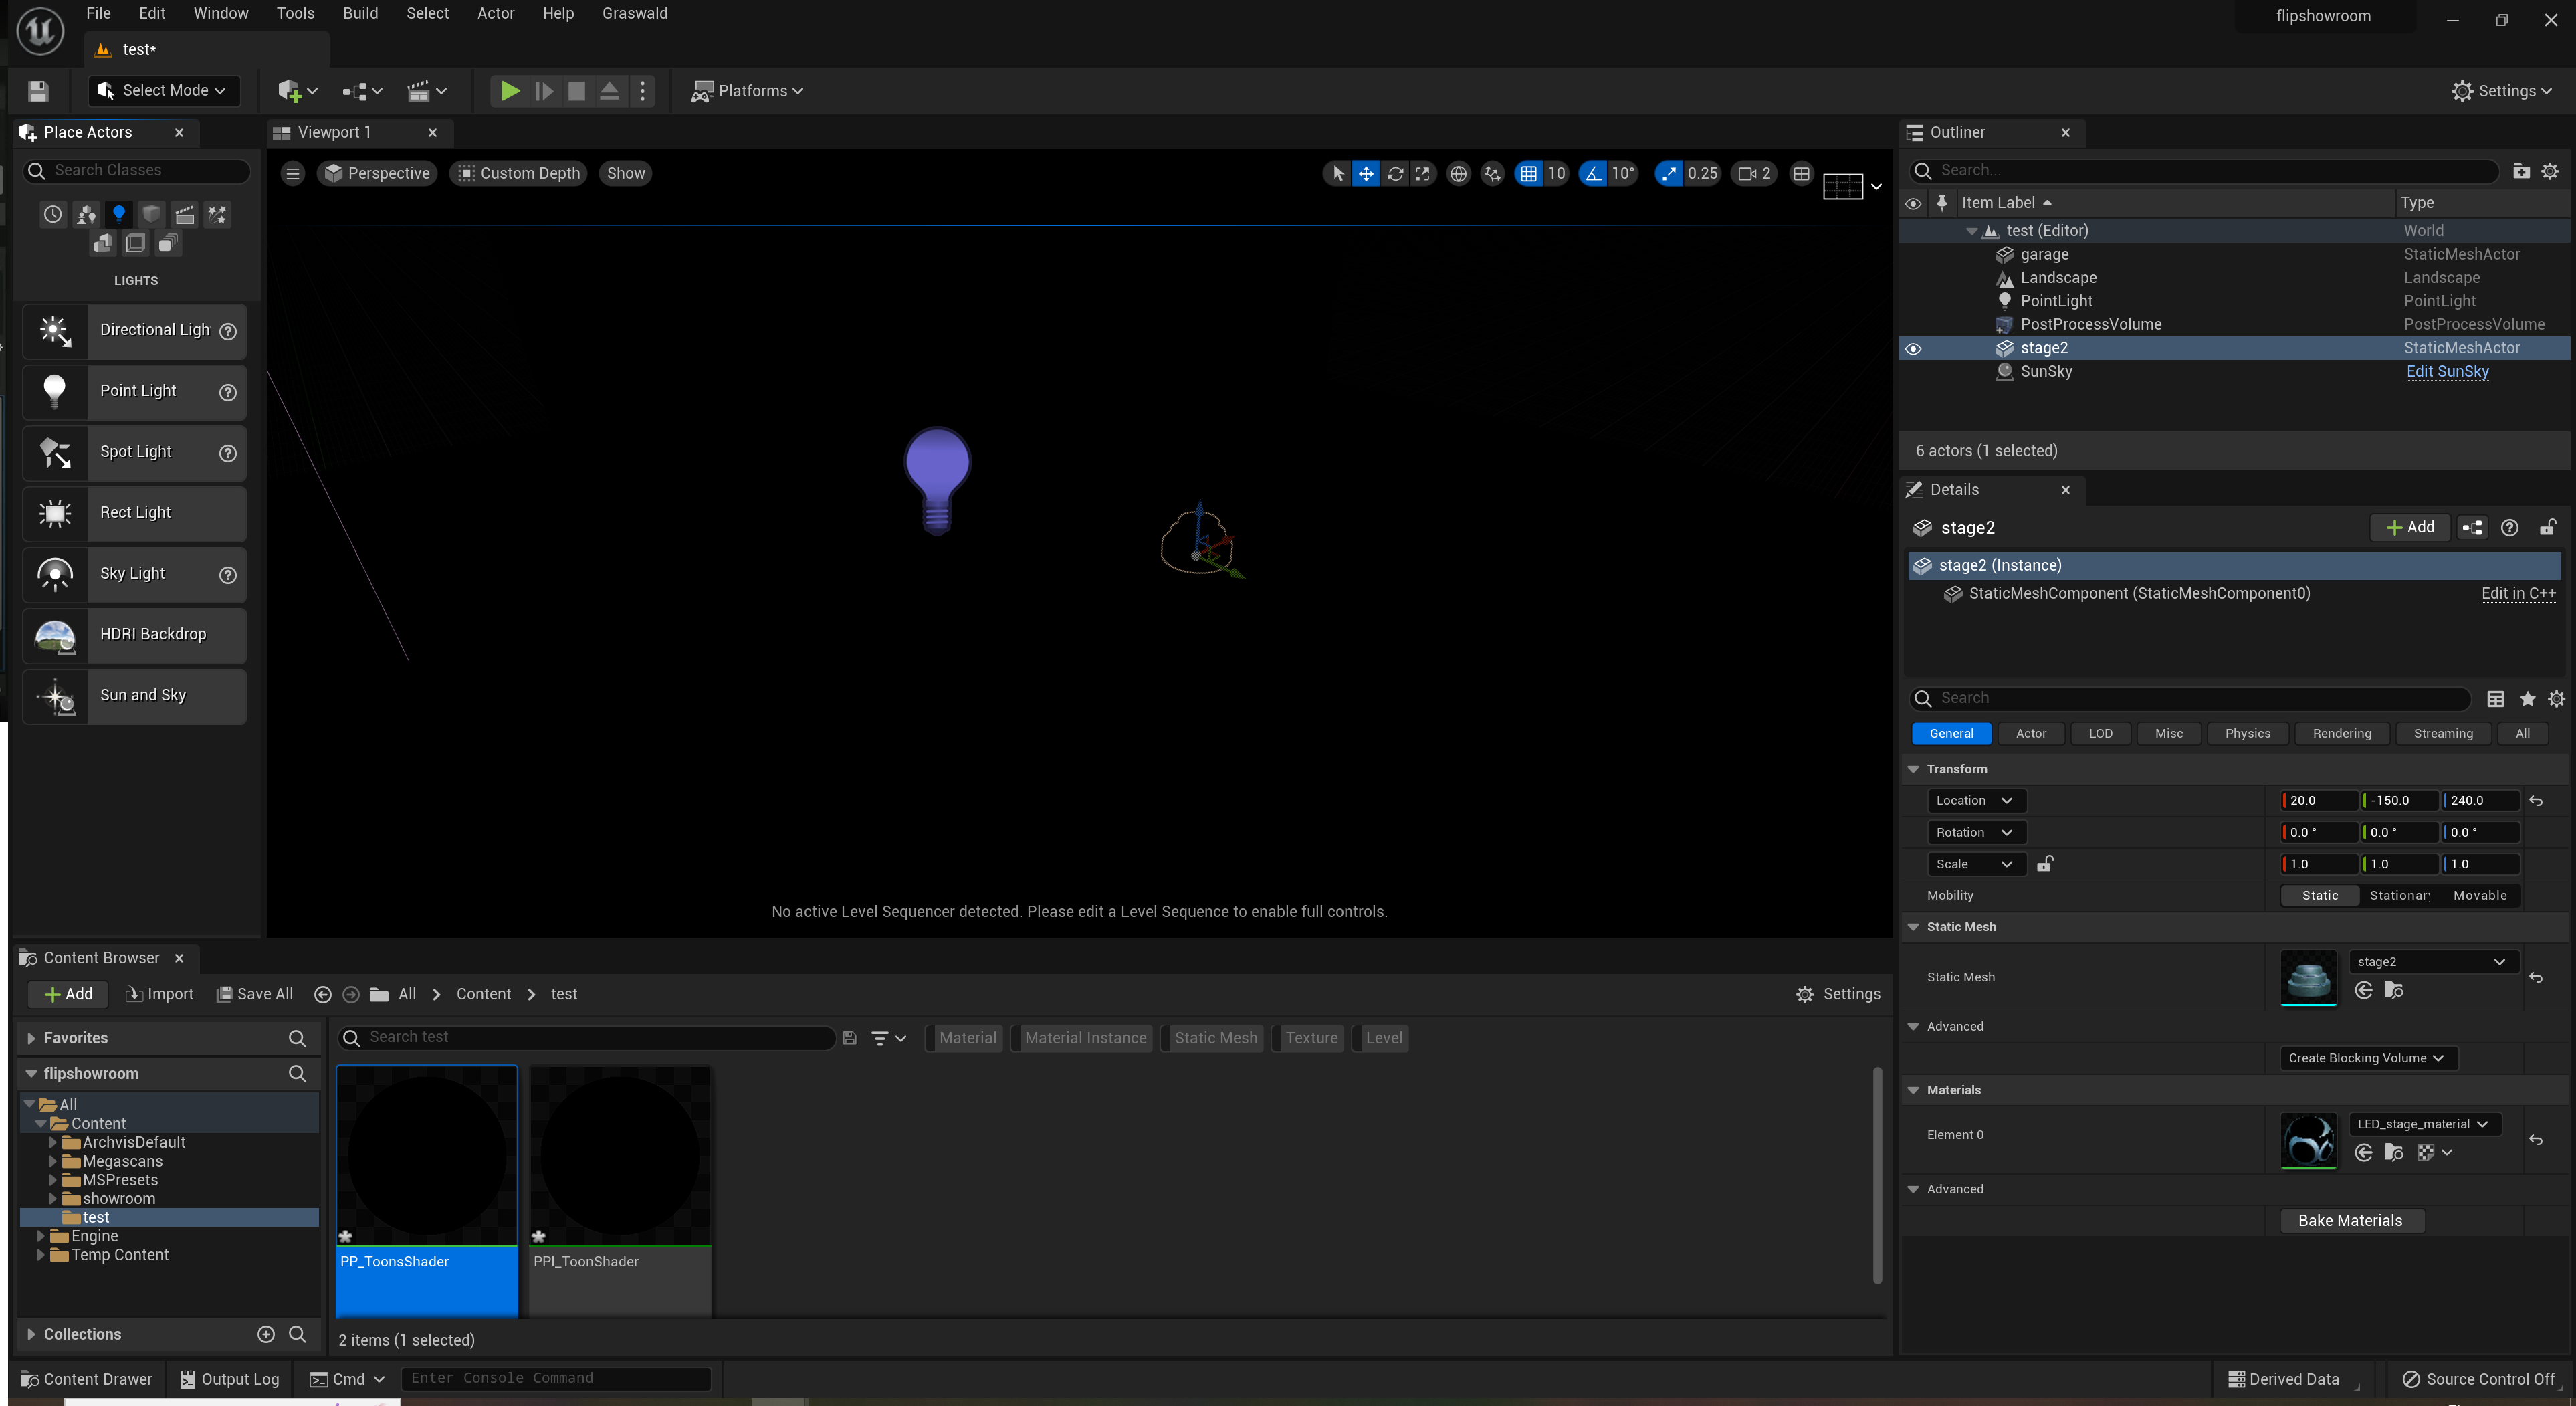Toggle lock on Scale ratio
The width and height of the screenshot is (2576, 1406).
(x=2045, y=864)
